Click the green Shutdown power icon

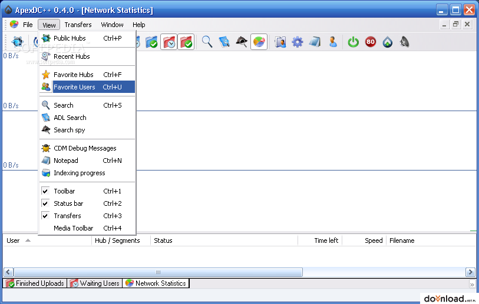[x=353, y=42]
